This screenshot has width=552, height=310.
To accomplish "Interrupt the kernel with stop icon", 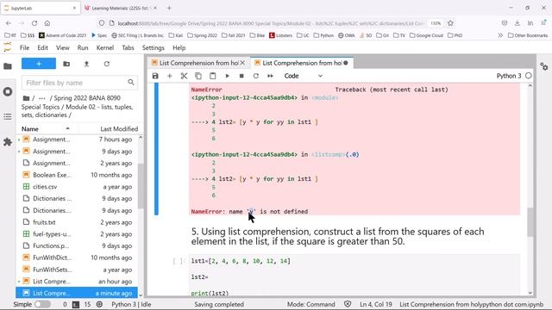I will click(x=241, y=76).
